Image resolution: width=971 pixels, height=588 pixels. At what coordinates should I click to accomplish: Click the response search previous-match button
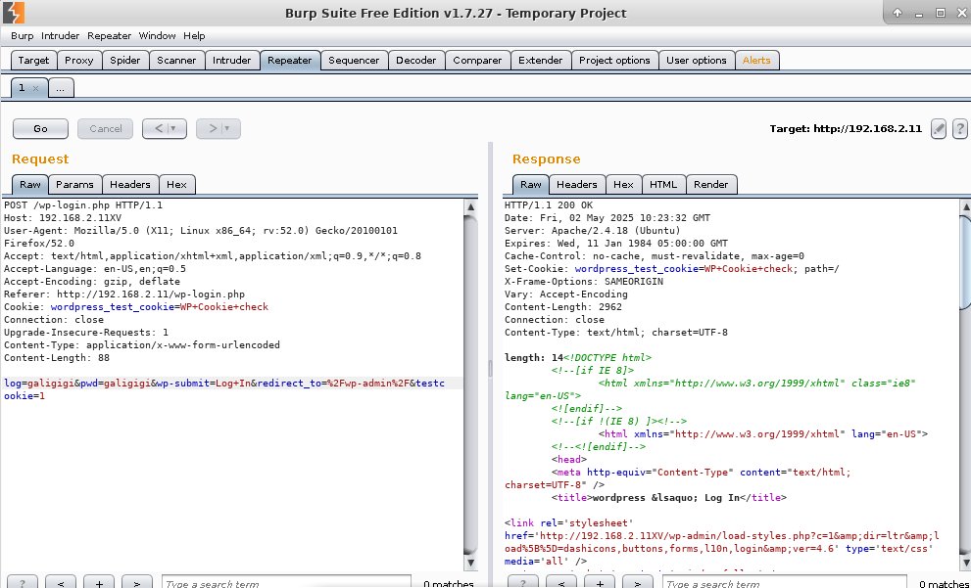pyautogui.click(x=561, y=583)
